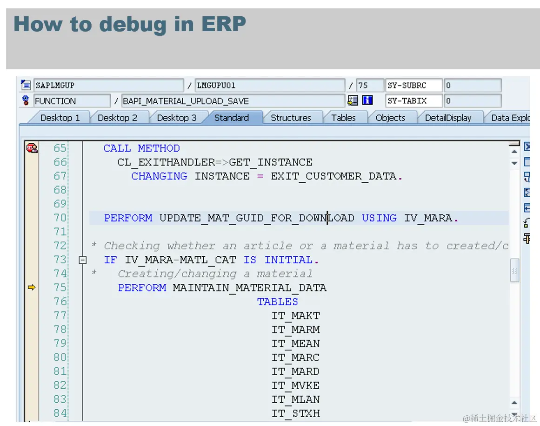
Task: Switch to the Desktop 3 tab
Action: point(176,118)
